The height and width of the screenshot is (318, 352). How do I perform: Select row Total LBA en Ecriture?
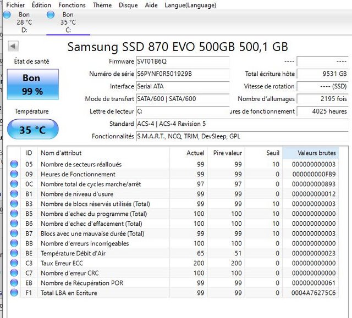tap(173, 292)
